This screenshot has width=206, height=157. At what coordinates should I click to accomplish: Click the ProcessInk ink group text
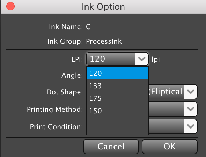pos(104,41)
